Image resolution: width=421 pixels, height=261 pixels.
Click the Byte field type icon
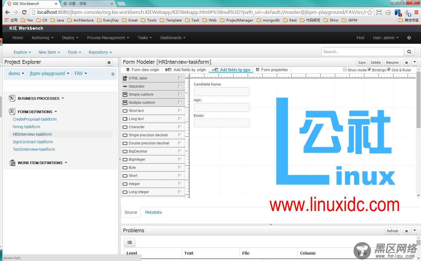[x=125, y=168]
